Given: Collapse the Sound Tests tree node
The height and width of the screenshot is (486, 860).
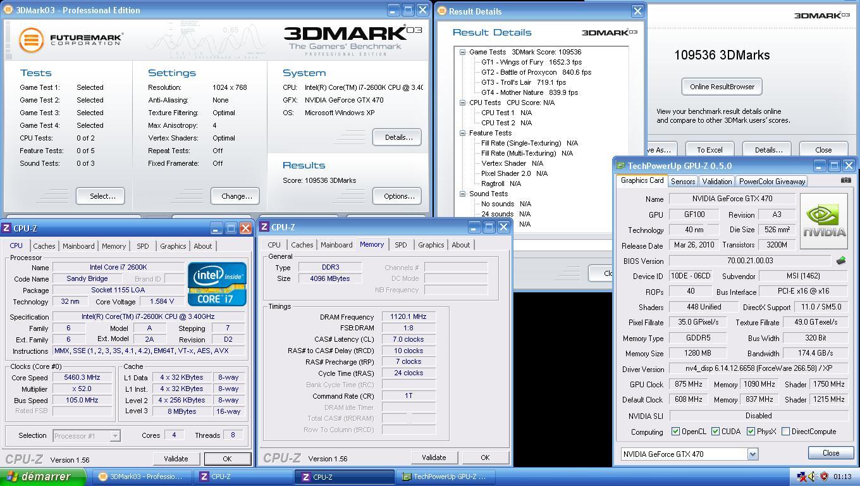Looking at the screenshot, I should pyautogui.click(x=462, y=194).
